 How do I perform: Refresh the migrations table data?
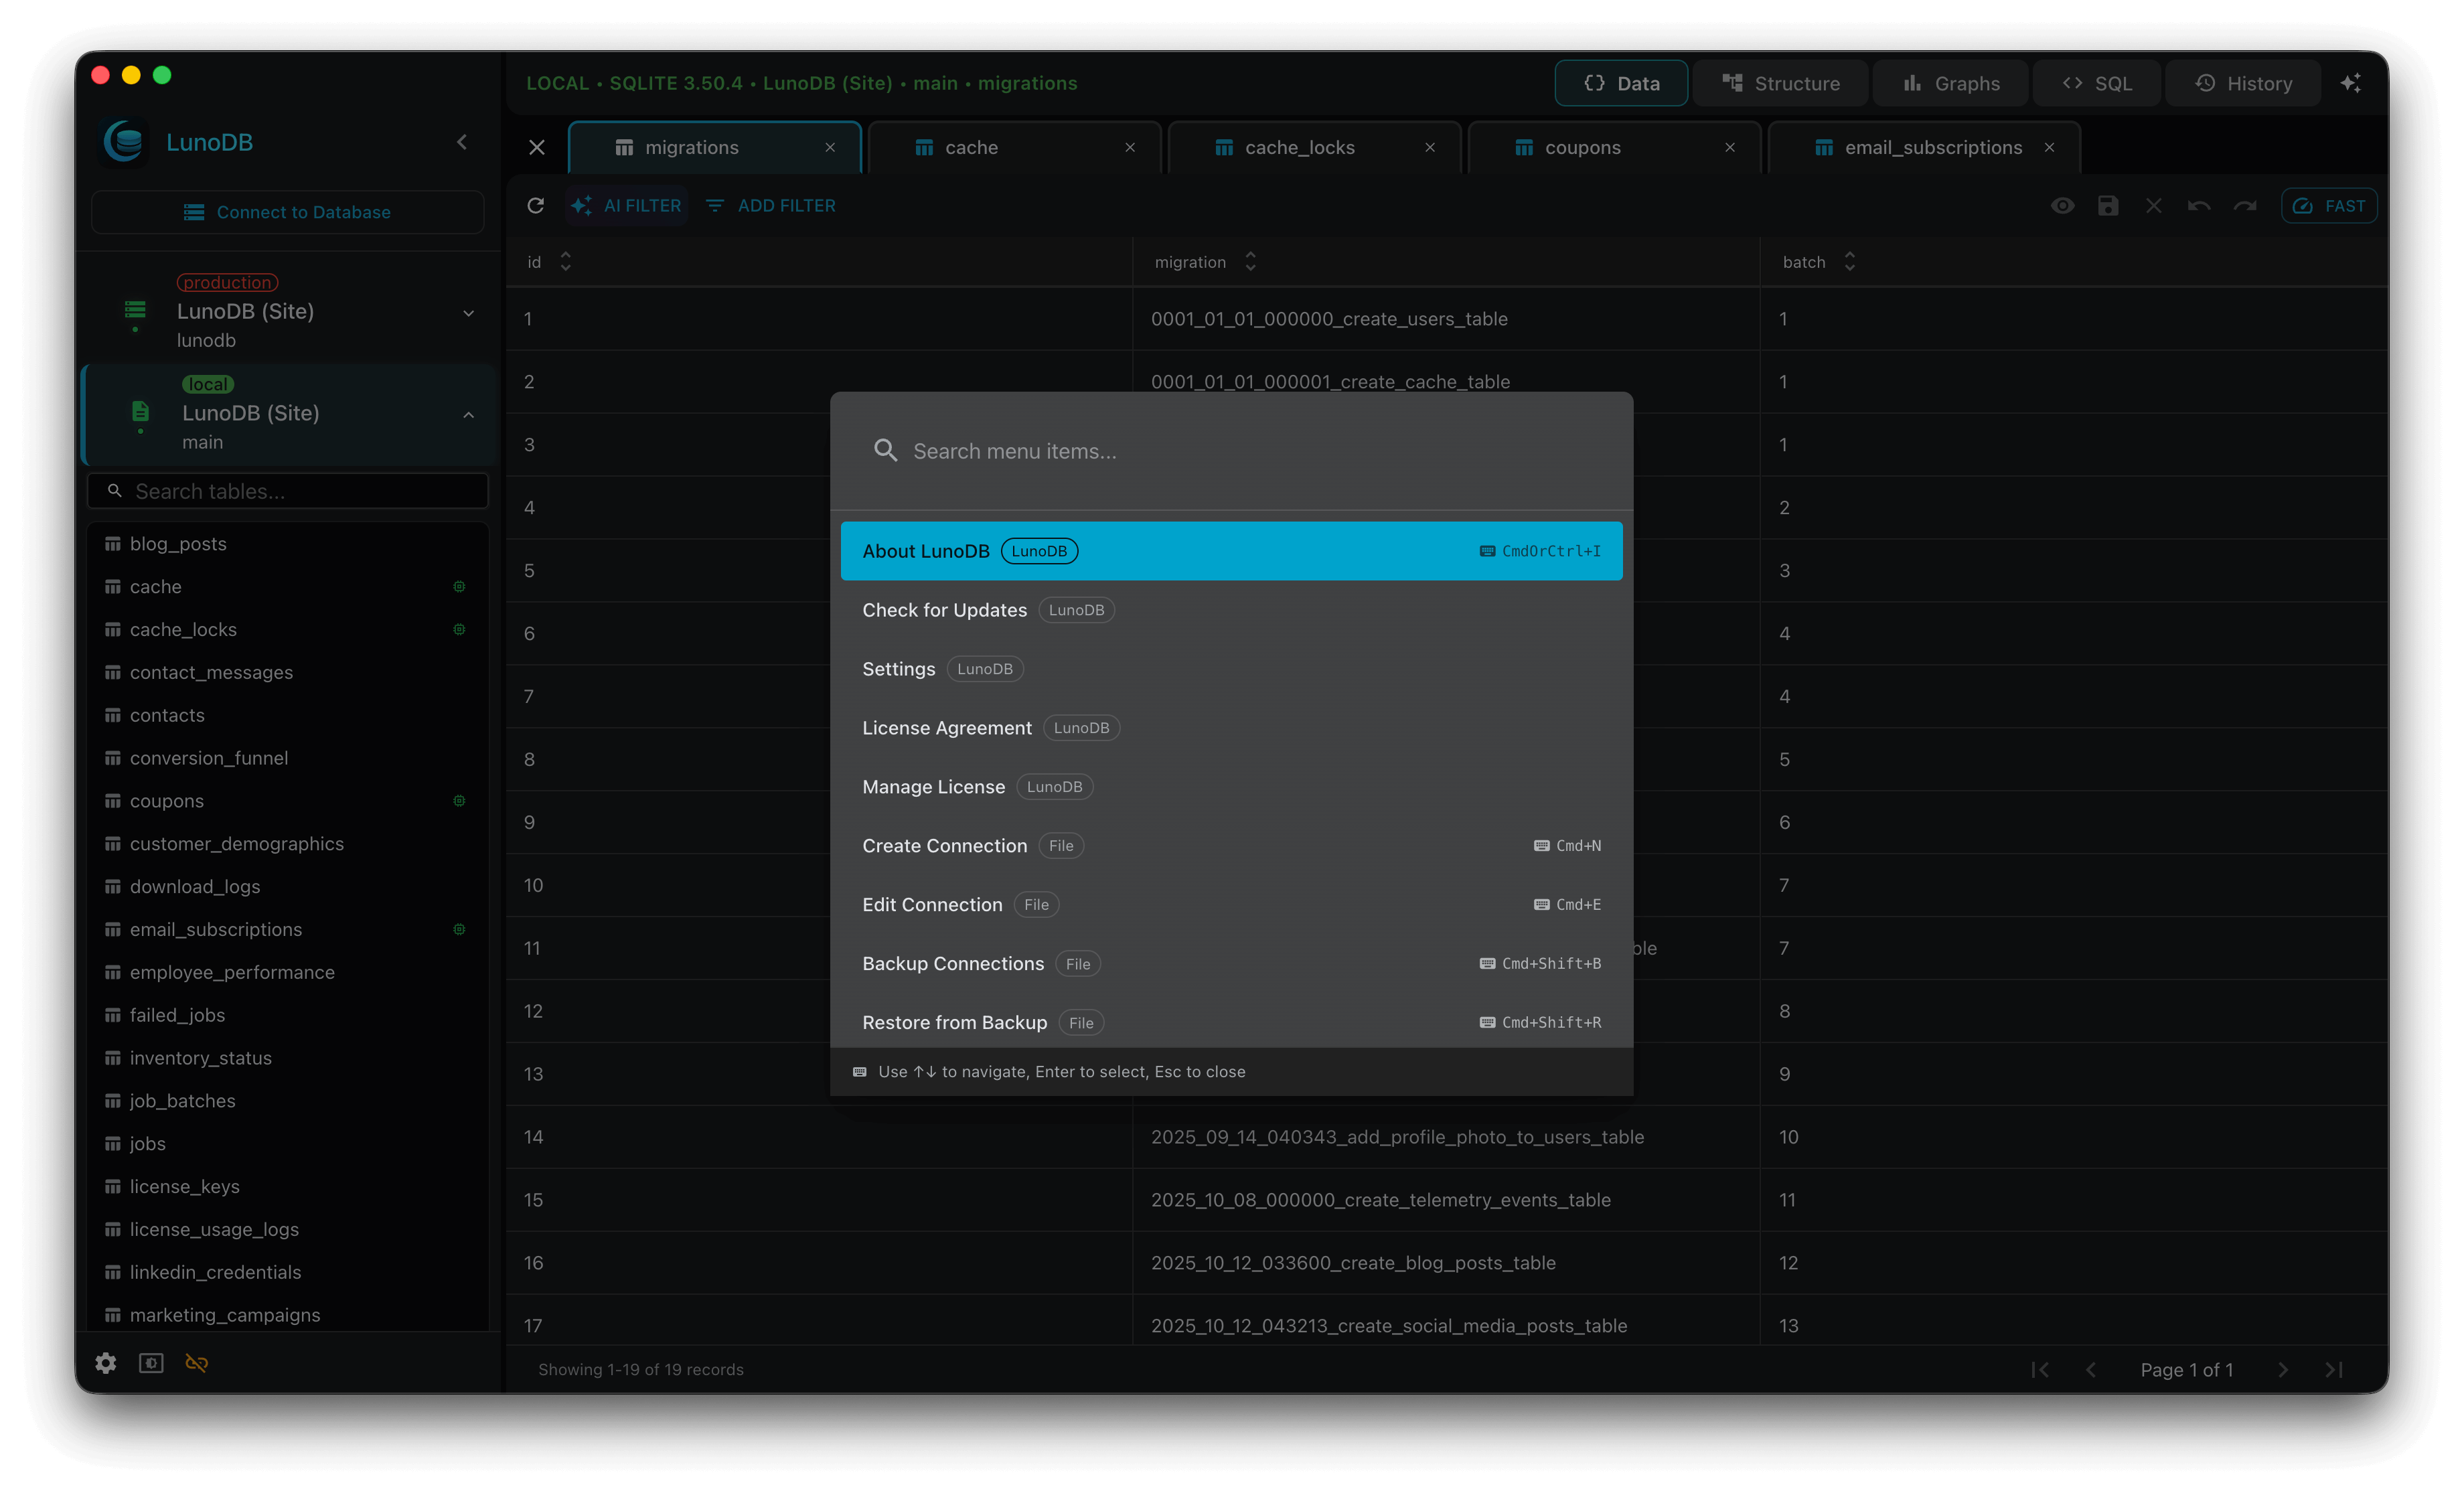(x=536, y=205)
